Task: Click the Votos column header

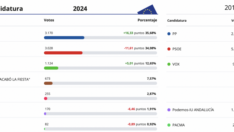Action: click(49, 20)
